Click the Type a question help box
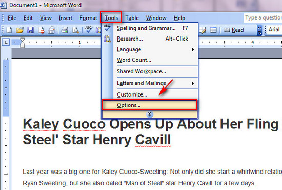 [x=263, y=18]
